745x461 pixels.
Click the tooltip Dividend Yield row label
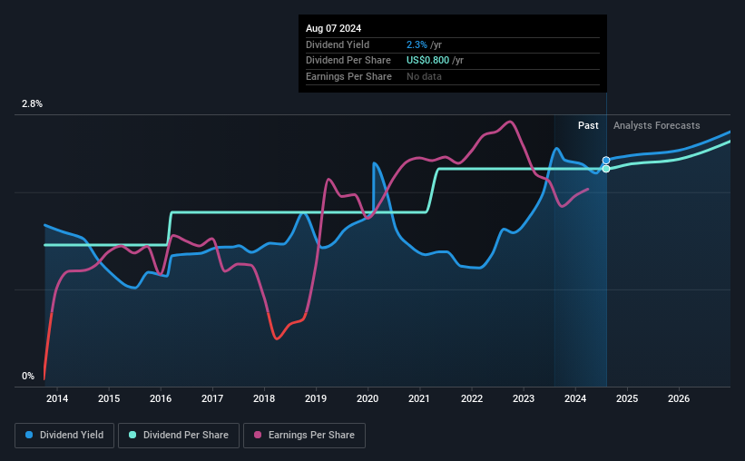338,44
